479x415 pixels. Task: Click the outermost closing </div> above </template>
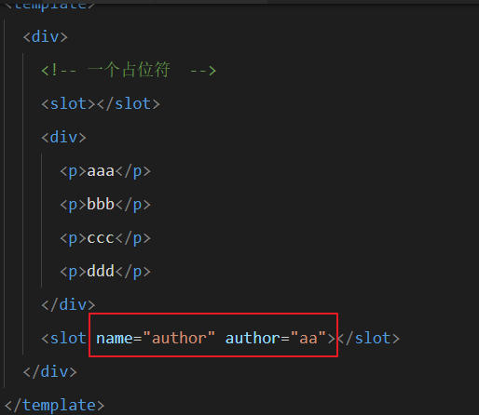click(x=50, y=371)
